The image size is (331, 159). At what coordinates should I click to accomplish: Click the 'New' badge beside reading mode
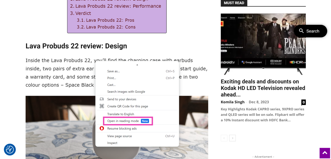click(x=145, y=121)
